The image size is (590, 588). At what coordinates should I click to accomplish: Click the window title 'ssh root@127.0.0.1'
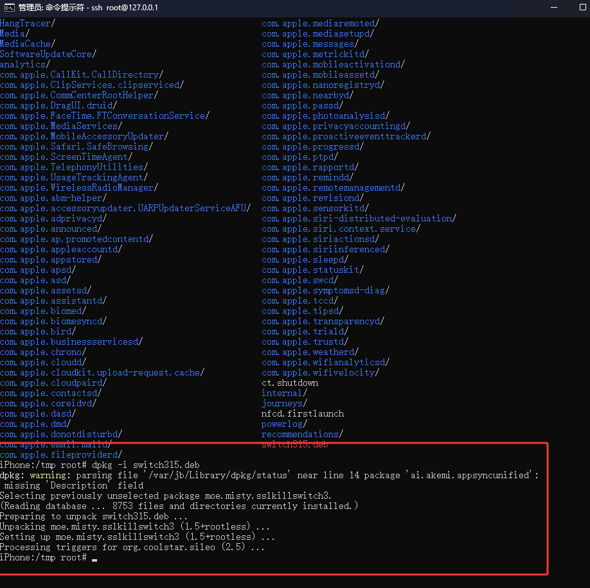click(125, 8)
